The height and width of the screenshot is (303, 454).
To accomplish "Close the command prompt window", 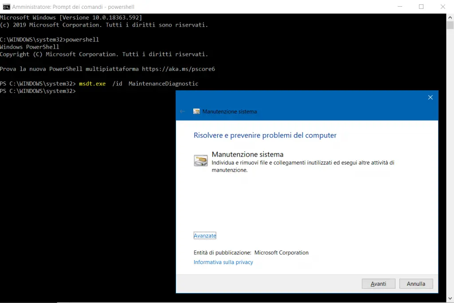I will pyautogui.click(x=443, y=7).
